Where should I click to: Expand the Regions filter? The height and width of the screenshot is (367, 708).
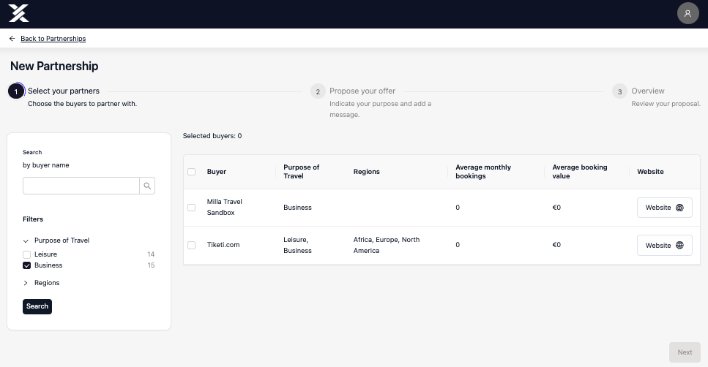point(26,283)
